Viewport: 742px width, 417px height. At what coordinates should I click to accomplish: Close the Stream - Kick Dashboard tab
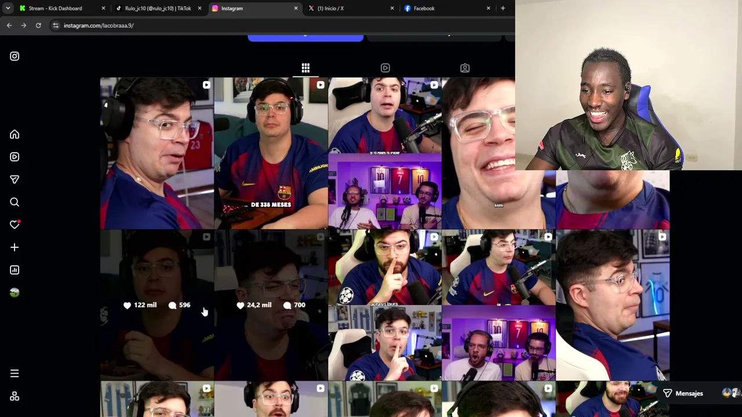pos(103,8)
